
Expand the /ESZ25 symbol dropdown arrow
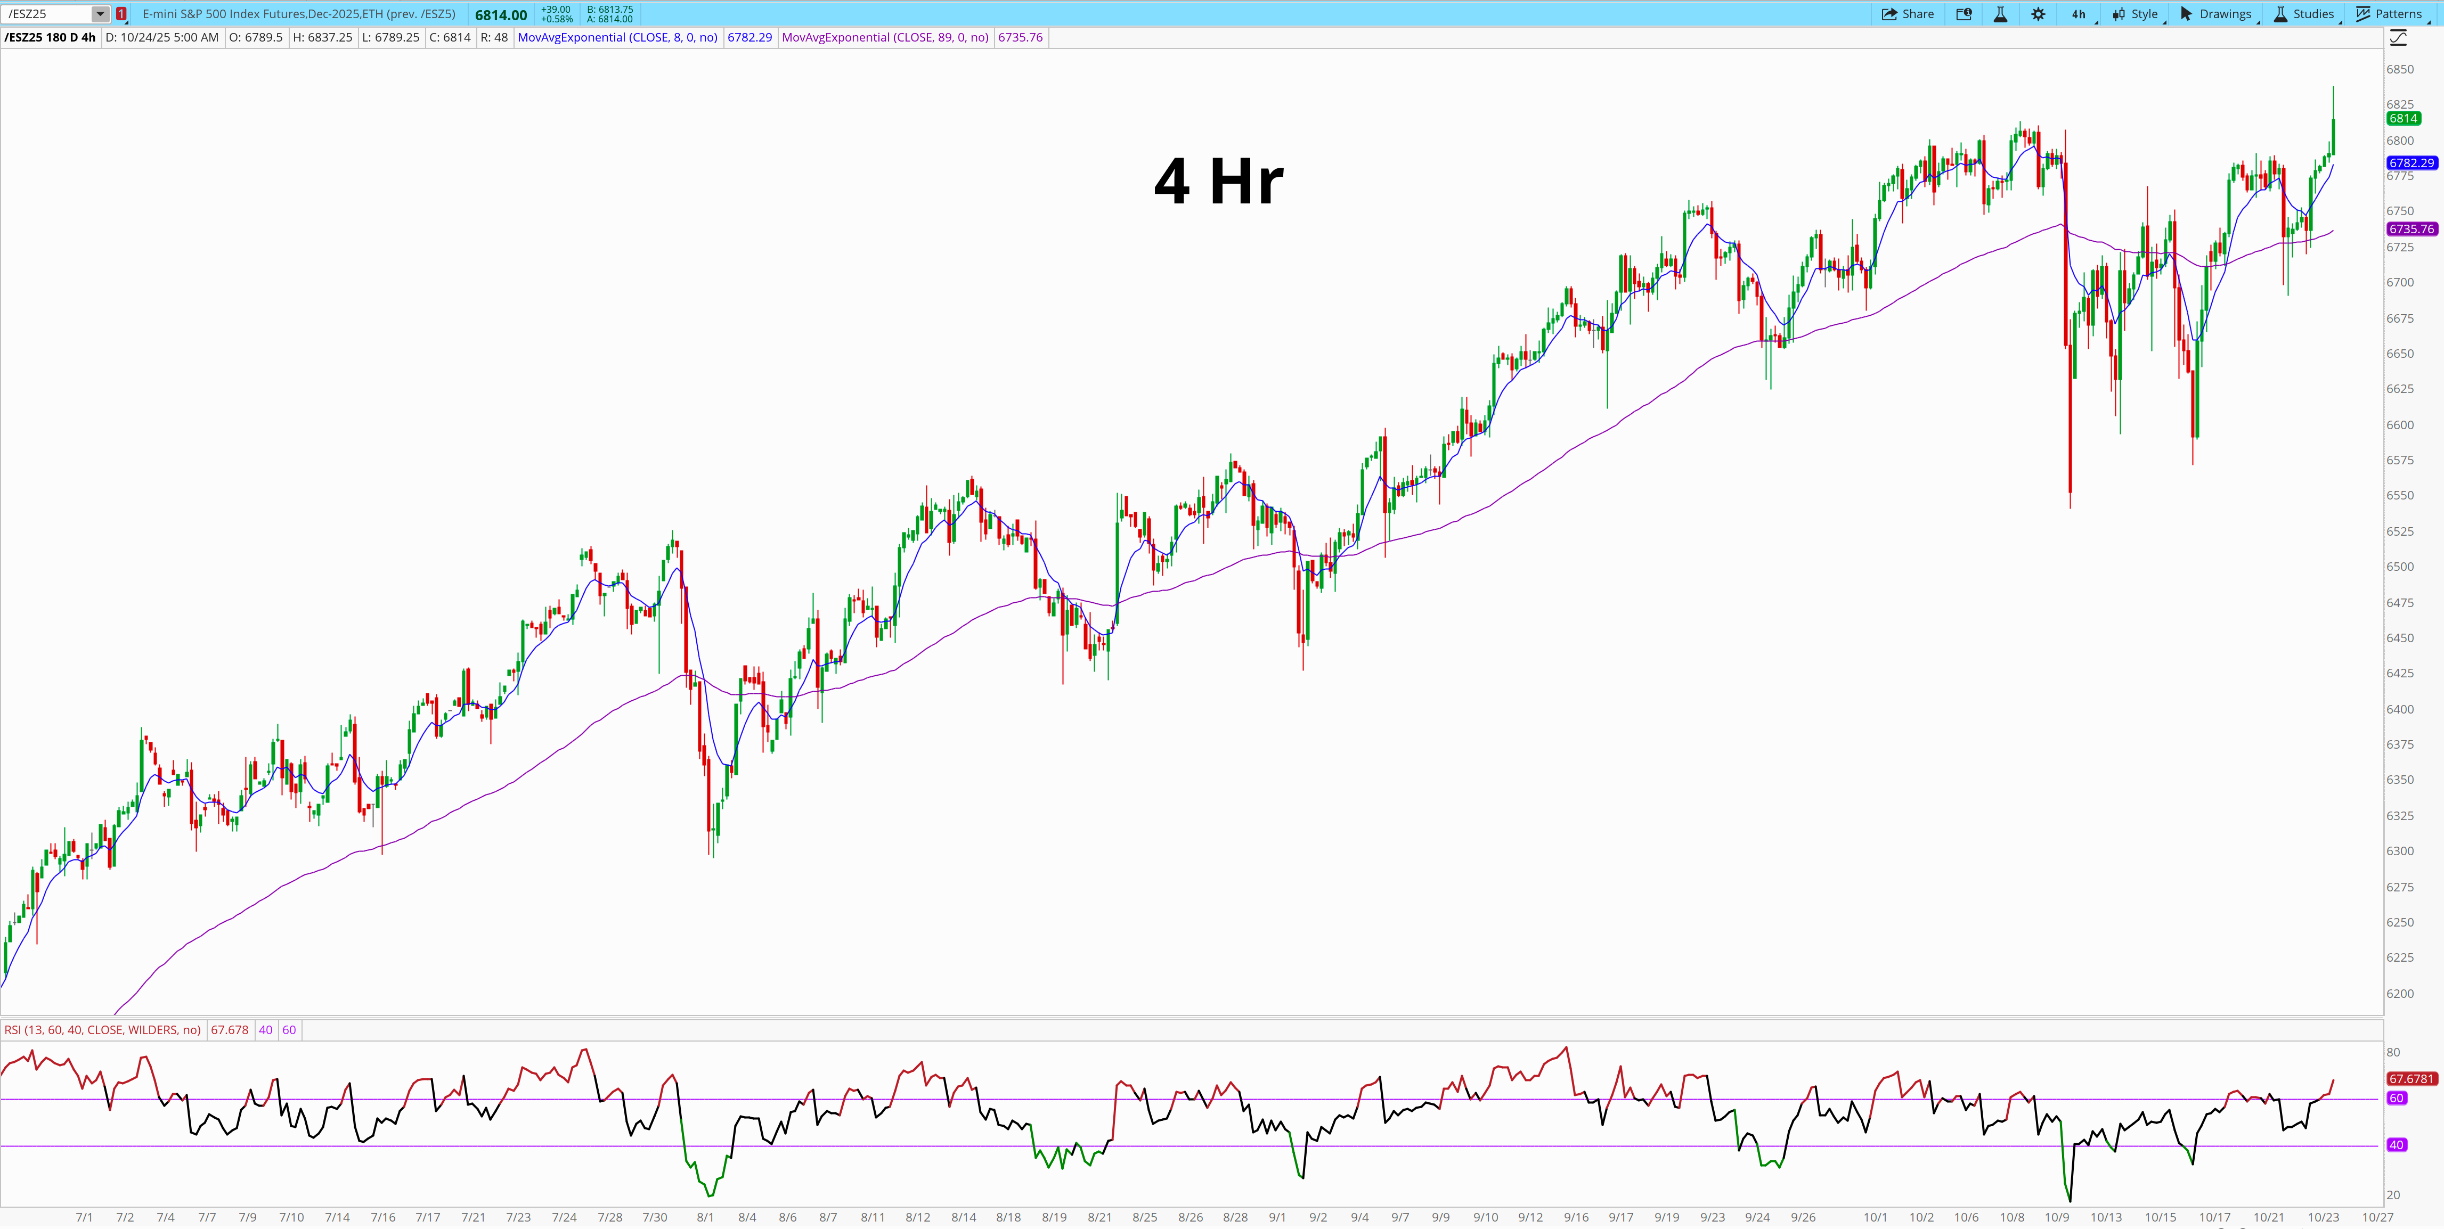click(100, 14)
